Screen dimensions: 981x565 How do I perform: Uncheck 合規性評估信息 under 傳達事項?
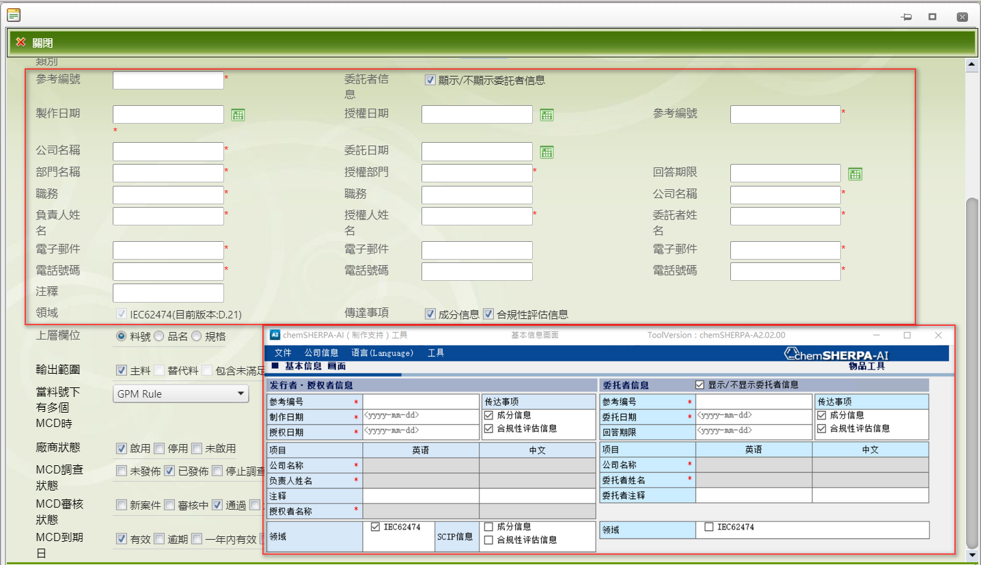click(x=488, y=314)
